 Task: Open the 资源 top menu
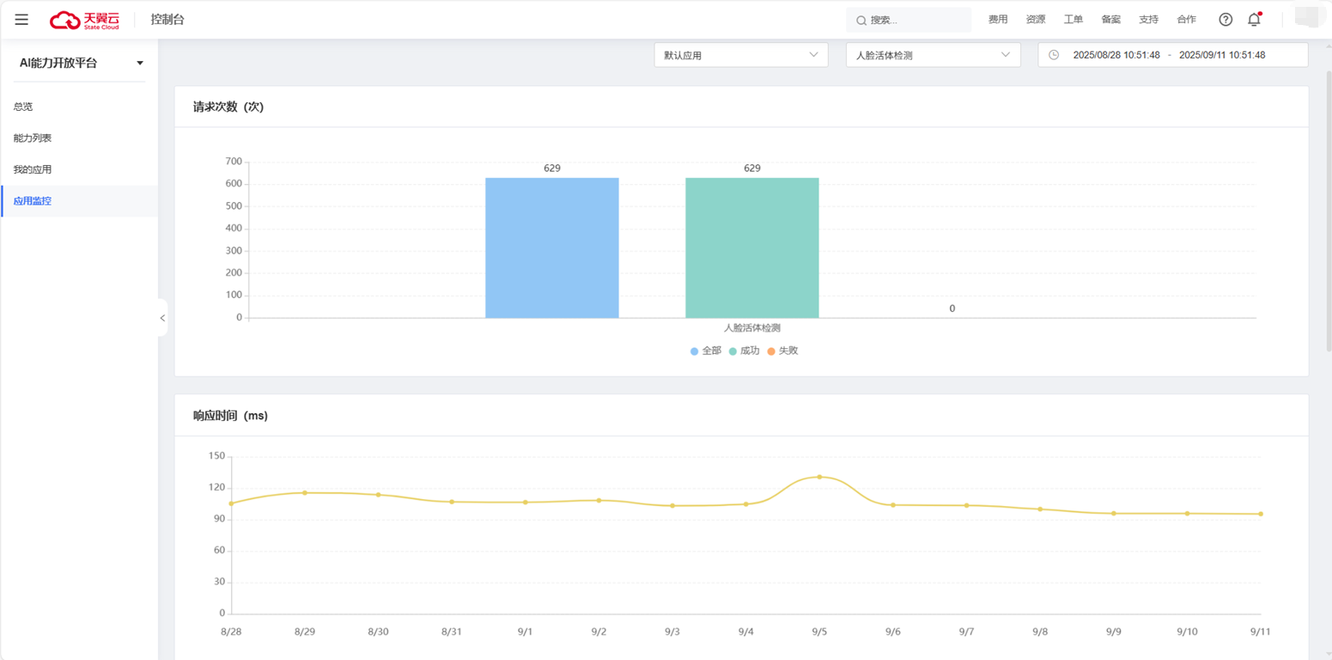[1036, 19]
